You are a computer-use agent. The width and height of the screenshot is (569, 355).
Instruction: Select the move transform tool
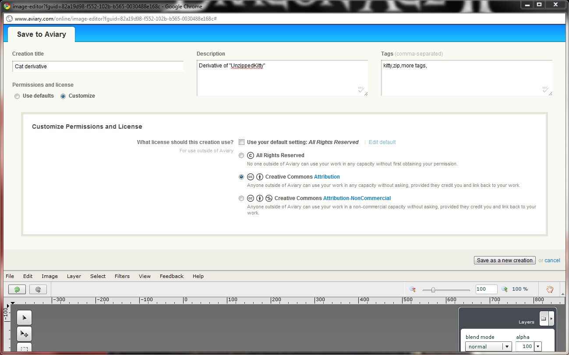[24, 334]
